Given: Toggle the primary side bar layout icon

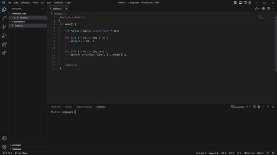Looking at the screenshot, I should [235, 3].
